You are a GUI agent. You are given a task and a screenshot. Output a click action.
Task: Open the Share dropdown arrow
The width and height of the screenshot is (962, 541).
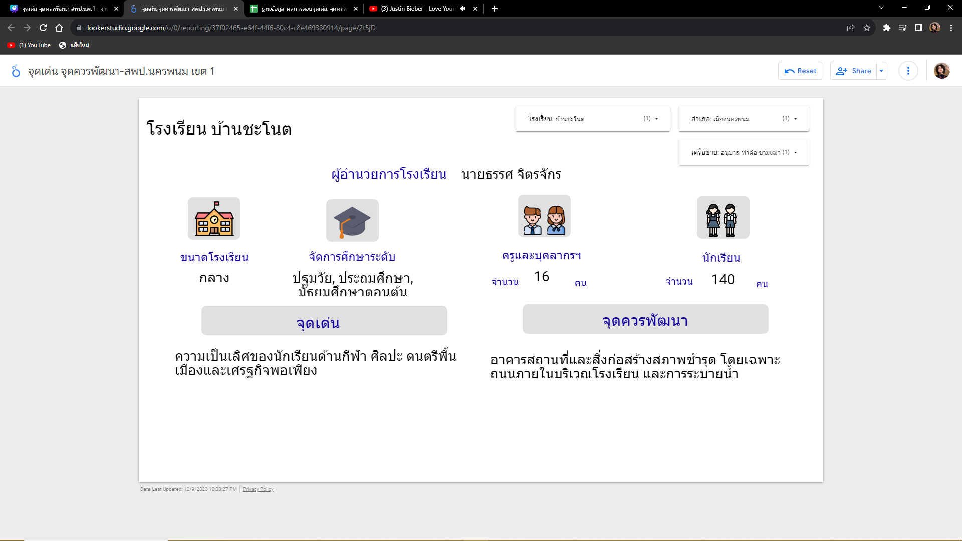click(881, 71)
